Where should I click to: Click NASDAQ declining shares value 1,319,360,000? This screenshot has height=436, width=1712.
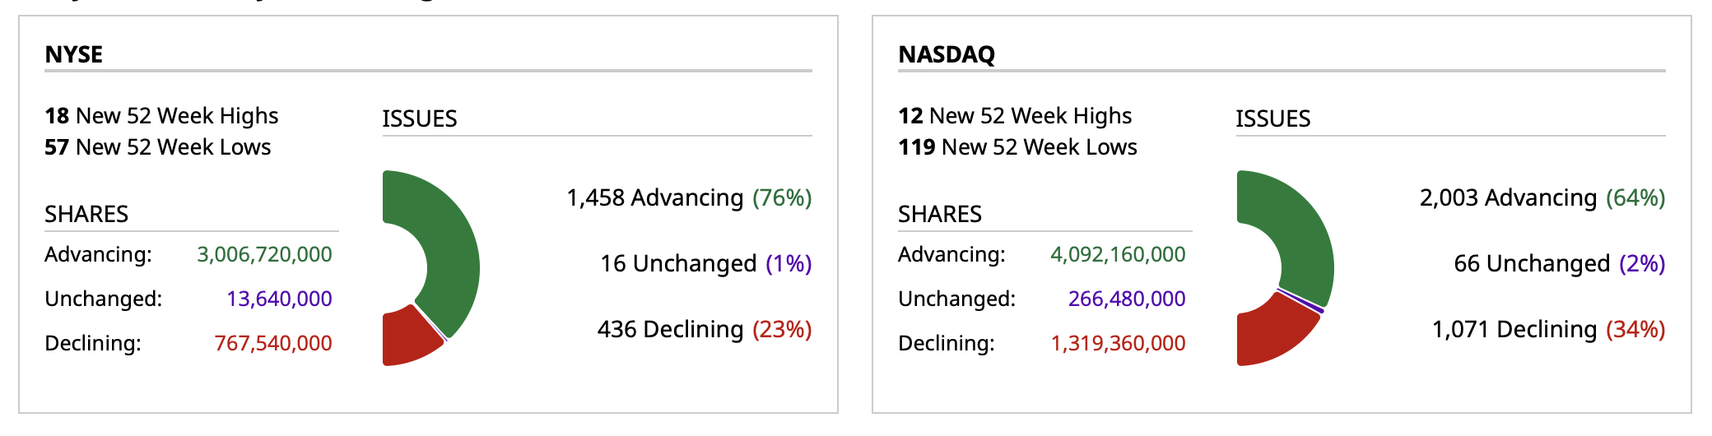click(x=1118, y=343)
